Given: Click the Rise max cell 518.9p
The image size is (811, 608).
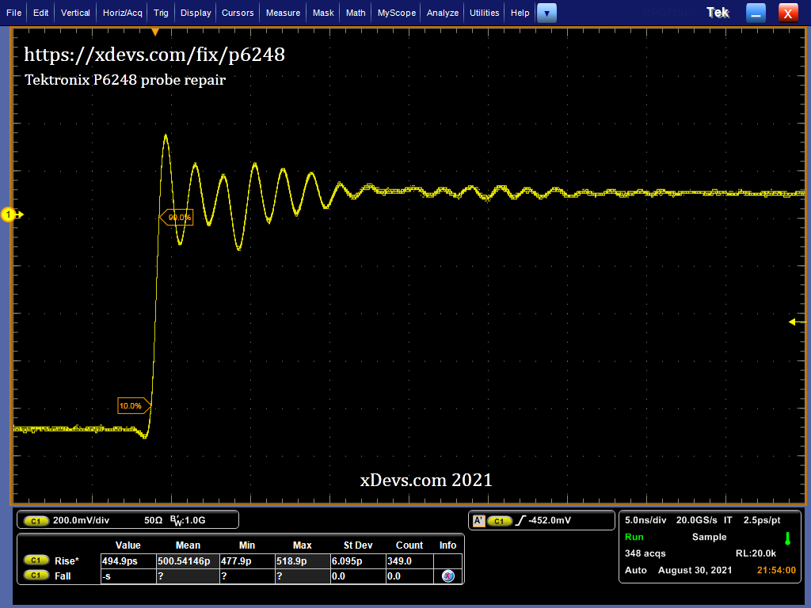Looking at the screenshot, I should (303, 561).
